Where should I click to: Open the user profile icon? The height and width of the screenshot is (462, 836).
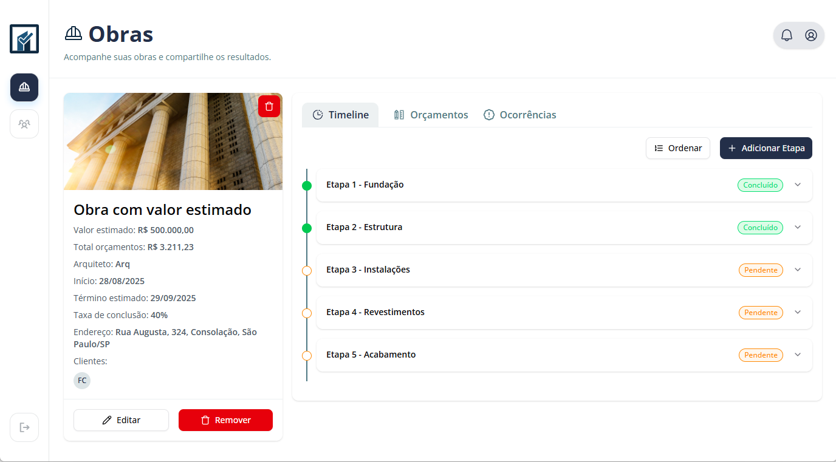(811, 35)
